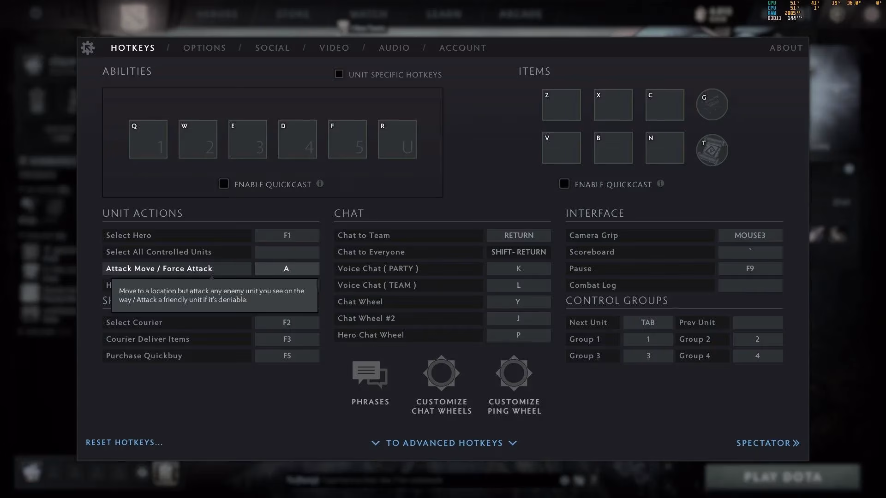
Task: Enable Quickcast for abilities
Action: 224,184
